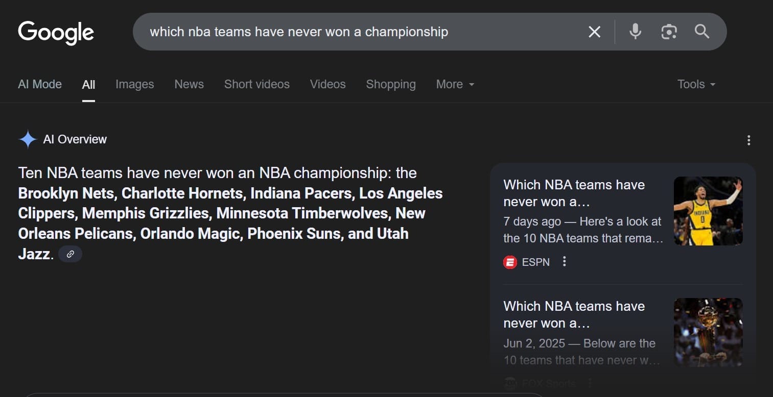Image resolution: width=773 pixels, height=397 pixels.
Task: Open AI Overview three-dot options menu
Action: click(x=748, y=140)
